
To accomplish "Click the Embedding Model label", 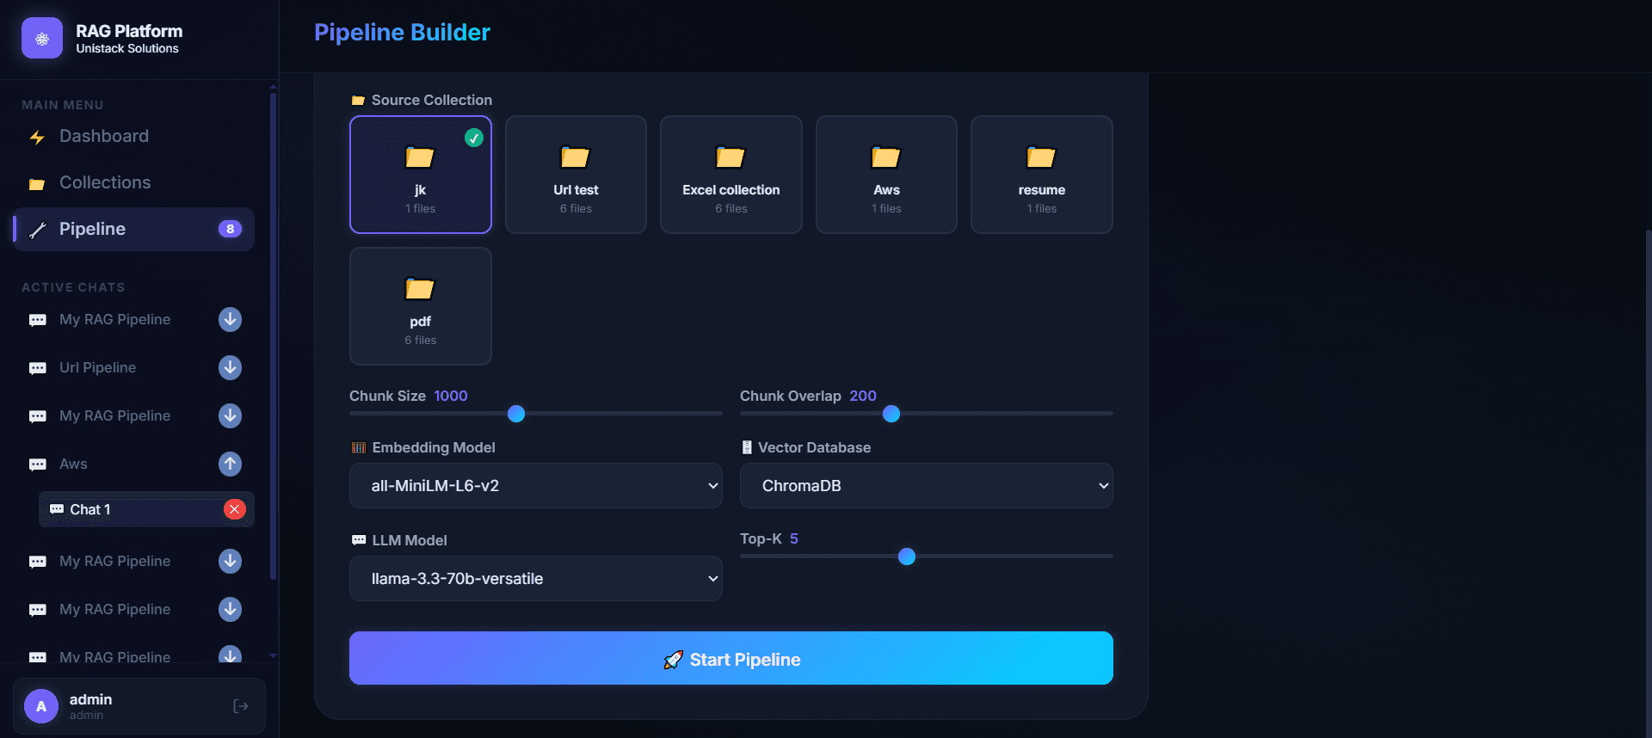I will click(434, 447).
